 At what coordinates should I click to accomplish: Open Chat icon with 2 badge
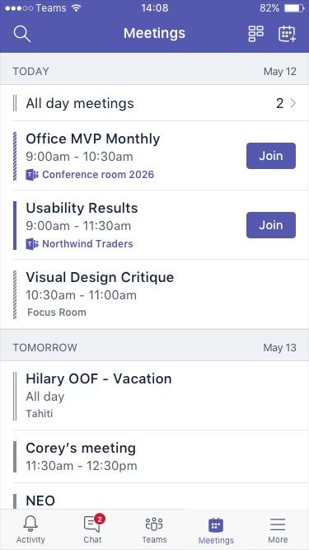[93, 524]
